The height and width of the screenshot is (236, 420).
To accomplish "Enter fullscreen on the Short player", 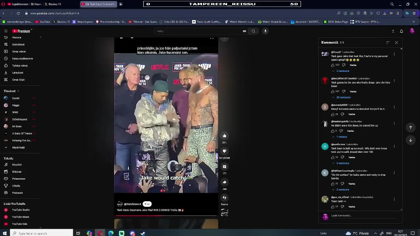I will 212,38.
